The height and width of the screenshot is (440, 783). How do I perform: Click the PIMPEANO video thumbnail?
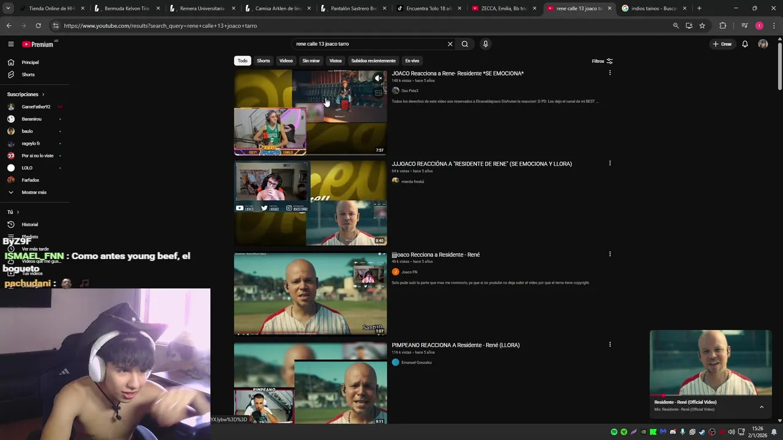pos(310,384)
